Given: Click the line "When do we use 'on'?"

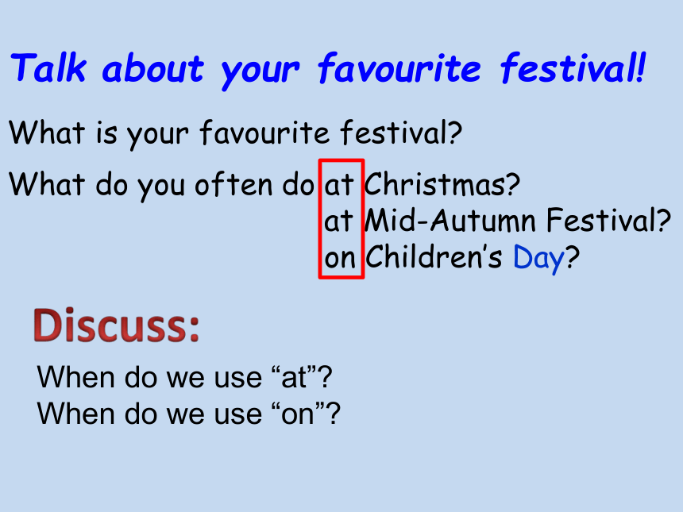Looking at the screenshot, I should click(188, 414).
